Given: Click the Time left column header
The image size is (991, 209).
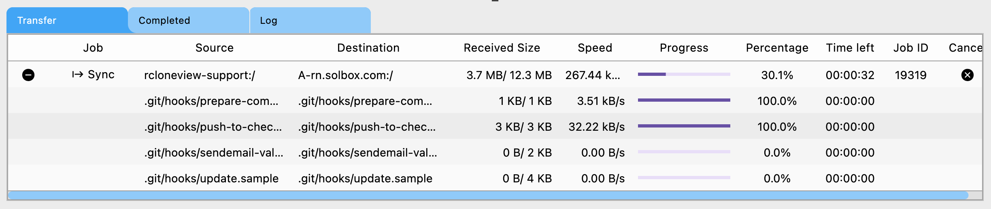Looking at the screenshot, I should point(850,48).
